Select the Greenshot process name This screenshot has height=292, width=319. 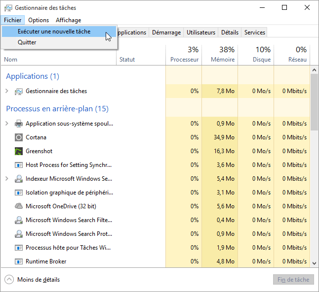tap(39, 151)
